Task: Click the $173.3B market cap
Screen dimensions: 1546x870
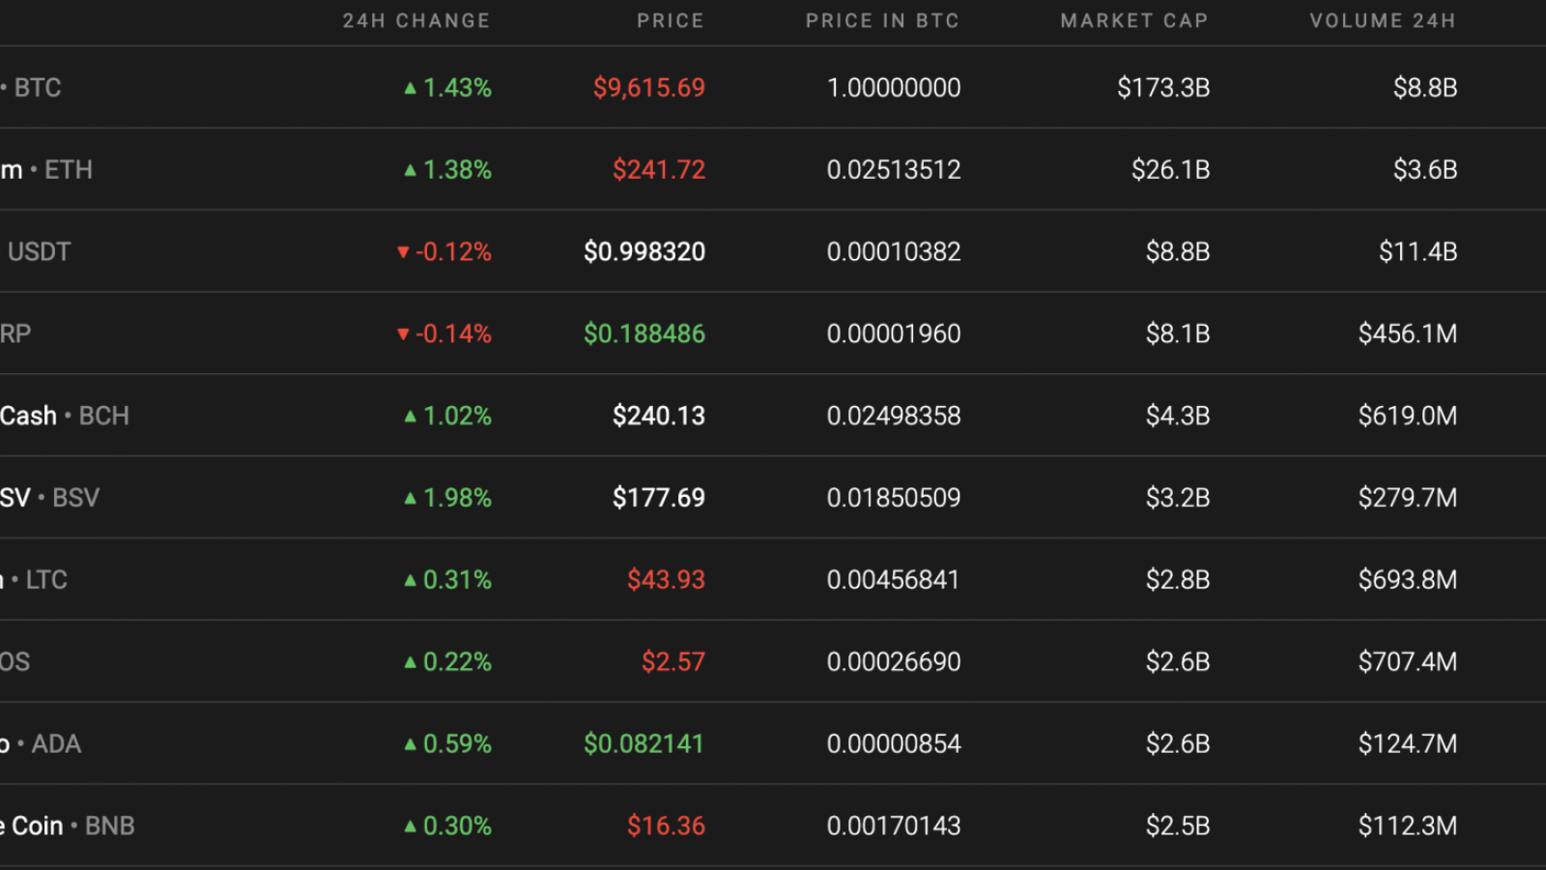Action: click(x=1163, y=88)
